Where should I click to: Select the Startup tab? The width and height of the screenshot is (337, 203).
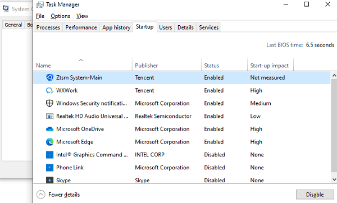145,27
